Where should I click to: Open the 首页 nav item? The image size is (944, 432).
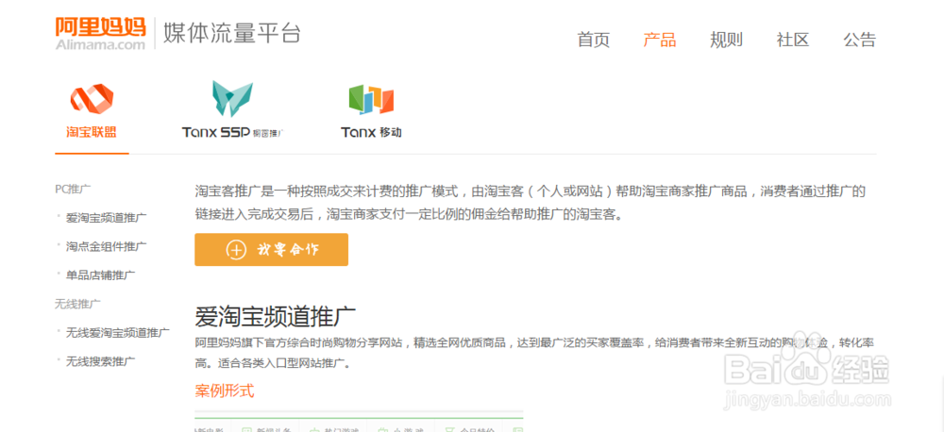(593, 40)
